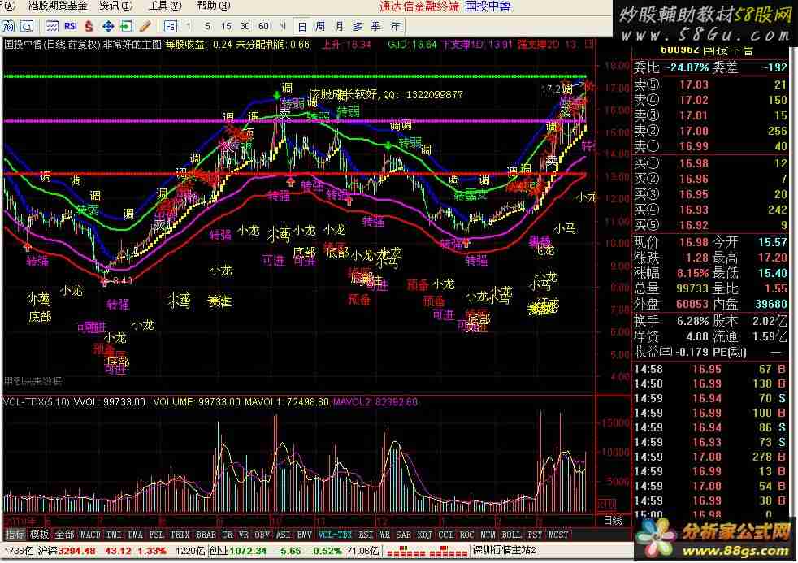Viewport: 798px width, 563px height.
Task: Switch to 5-minute period
Action: [x=207, y=26]
